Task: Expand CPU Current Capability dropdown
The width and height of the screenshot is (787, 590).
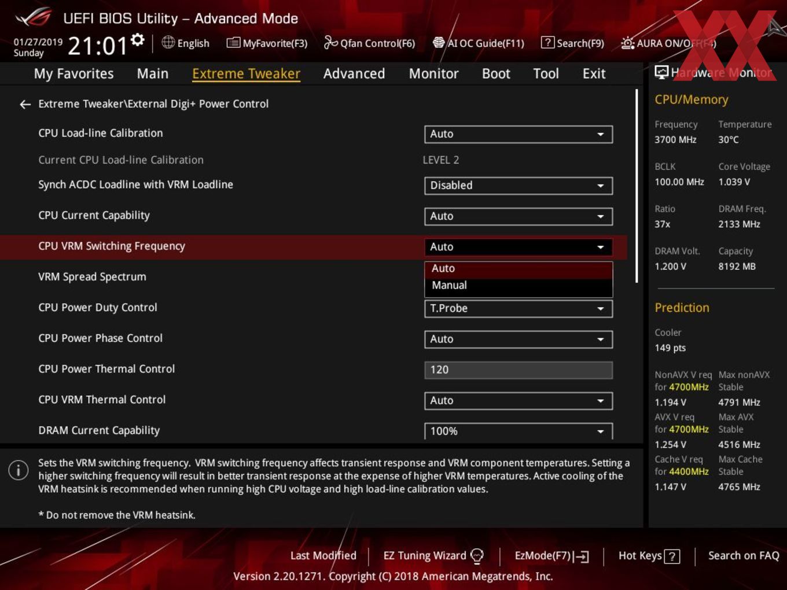Action: click(x=518, y=216)
